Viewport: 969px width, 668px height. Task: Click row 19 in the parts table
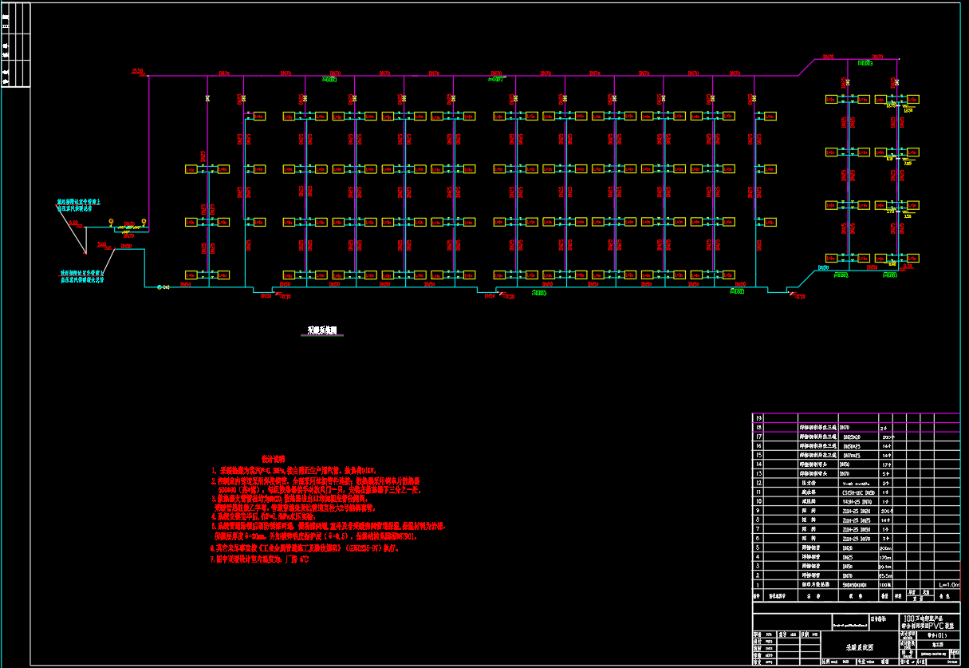coord(759,418)
